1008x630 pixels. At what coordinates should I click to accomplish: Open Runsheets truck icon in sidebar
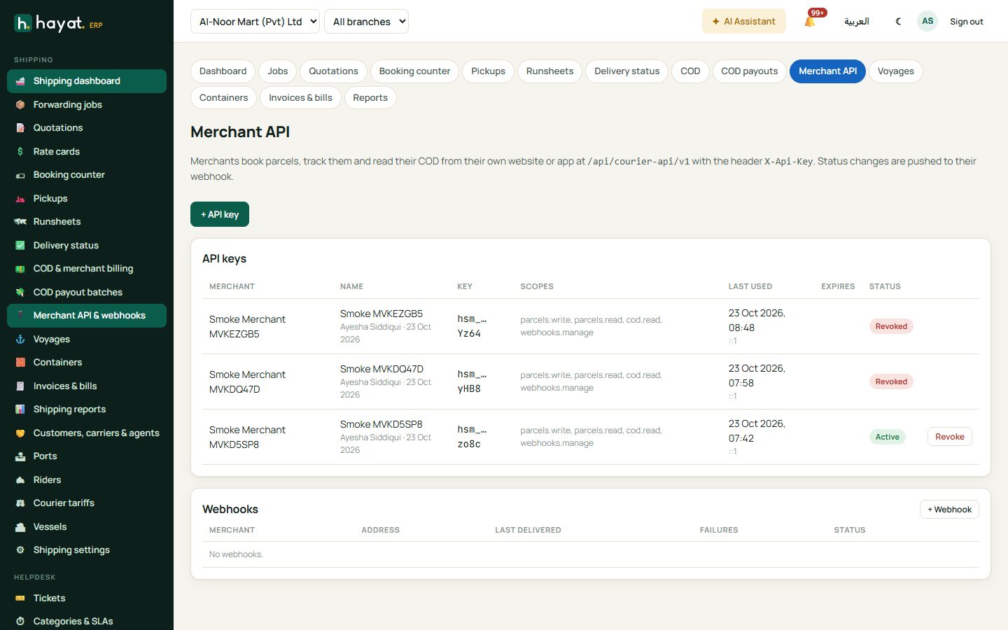click(20, 222)
